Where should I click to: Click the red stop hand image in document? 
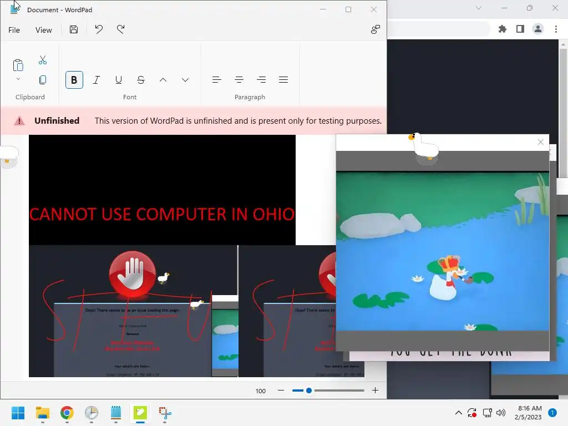(132, 274)
